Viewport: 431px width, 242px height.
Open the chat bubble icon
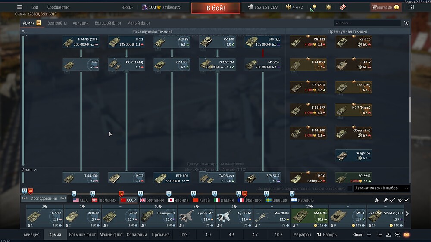[x=397, y=235]
